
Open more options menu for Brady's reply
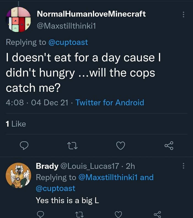point(183,166)
